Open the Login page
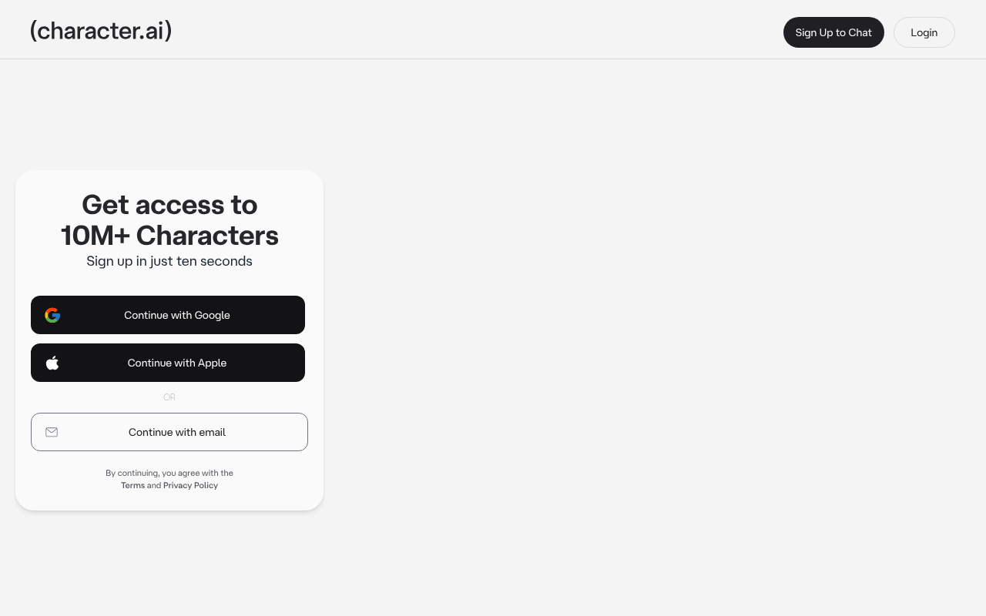The width and height of the screenshot is (986, 616). [x=924, y=32]
